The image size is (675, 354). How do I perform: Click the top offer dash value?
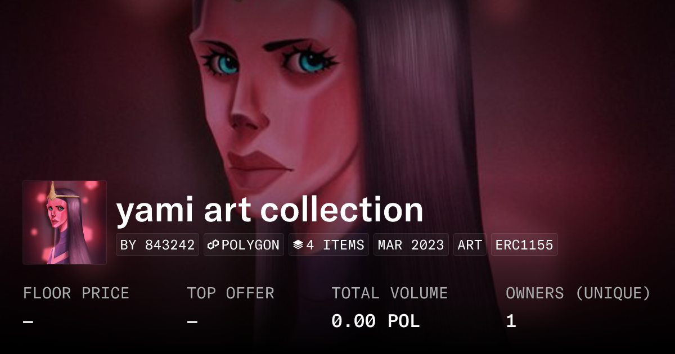(192, 321)
